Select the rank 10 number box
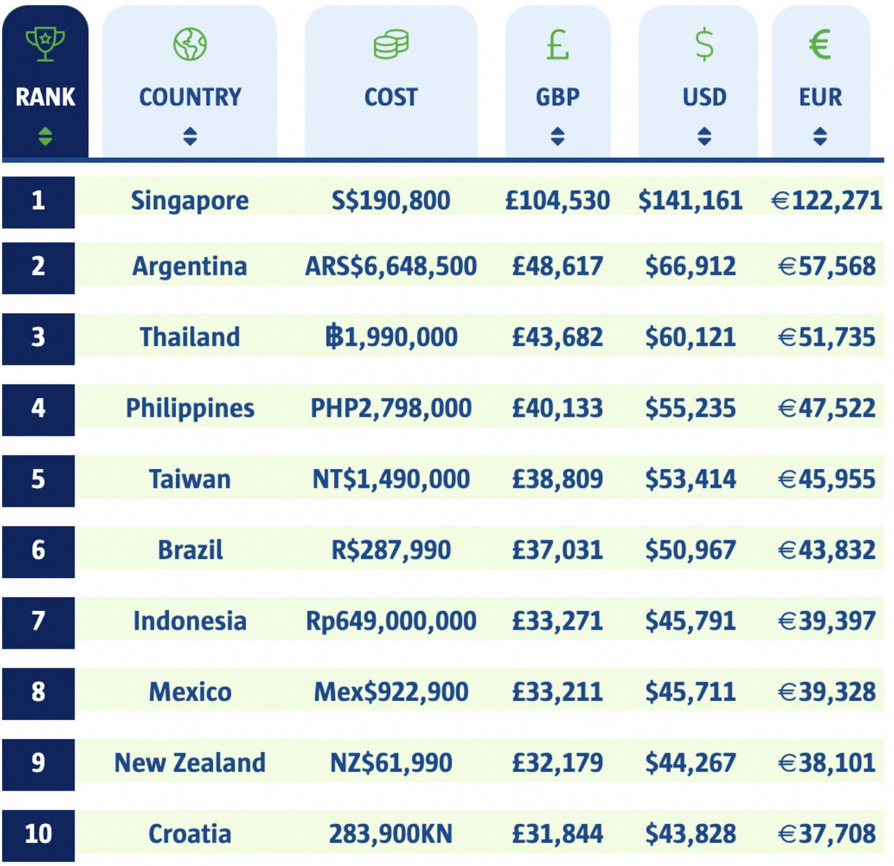 [x=38, y=834]
